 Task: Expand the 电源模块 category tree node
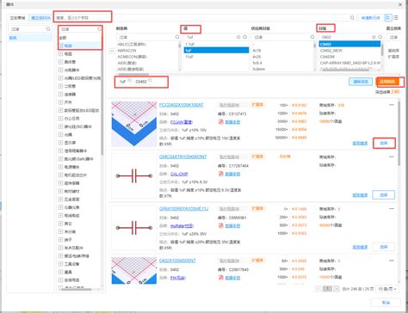coord(60,167)
